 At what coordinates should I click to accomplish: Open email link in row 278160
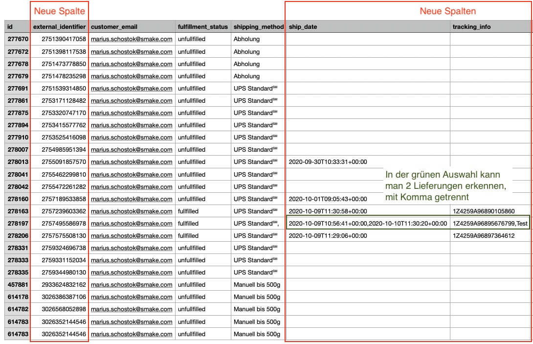(132, 199)
